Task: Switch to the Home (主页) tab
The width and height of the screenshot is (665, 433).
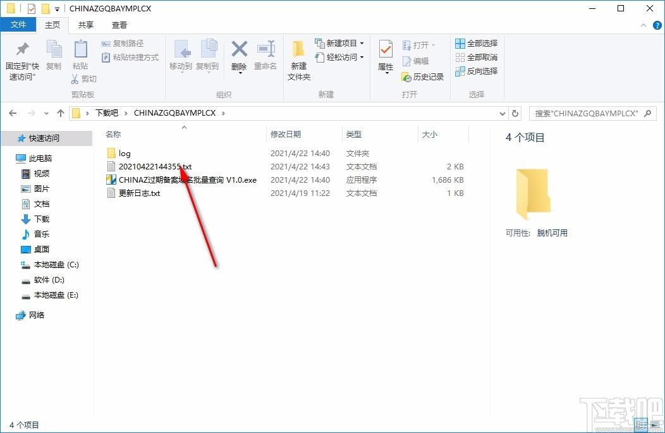Action: pyautogui.click(x=52, y=25)
